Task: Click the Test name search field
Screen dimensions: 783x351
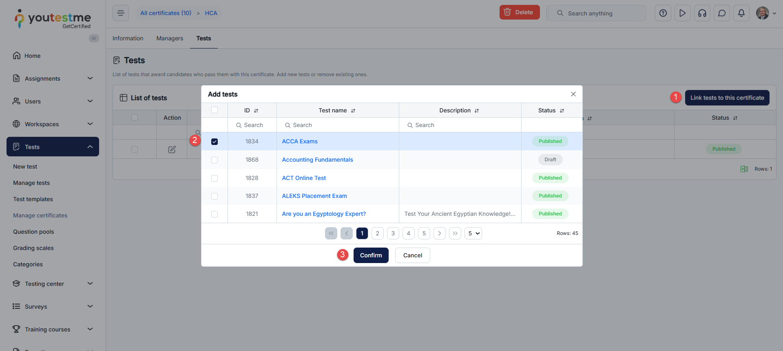Action: pyautogui.click(x=338, y=125)
